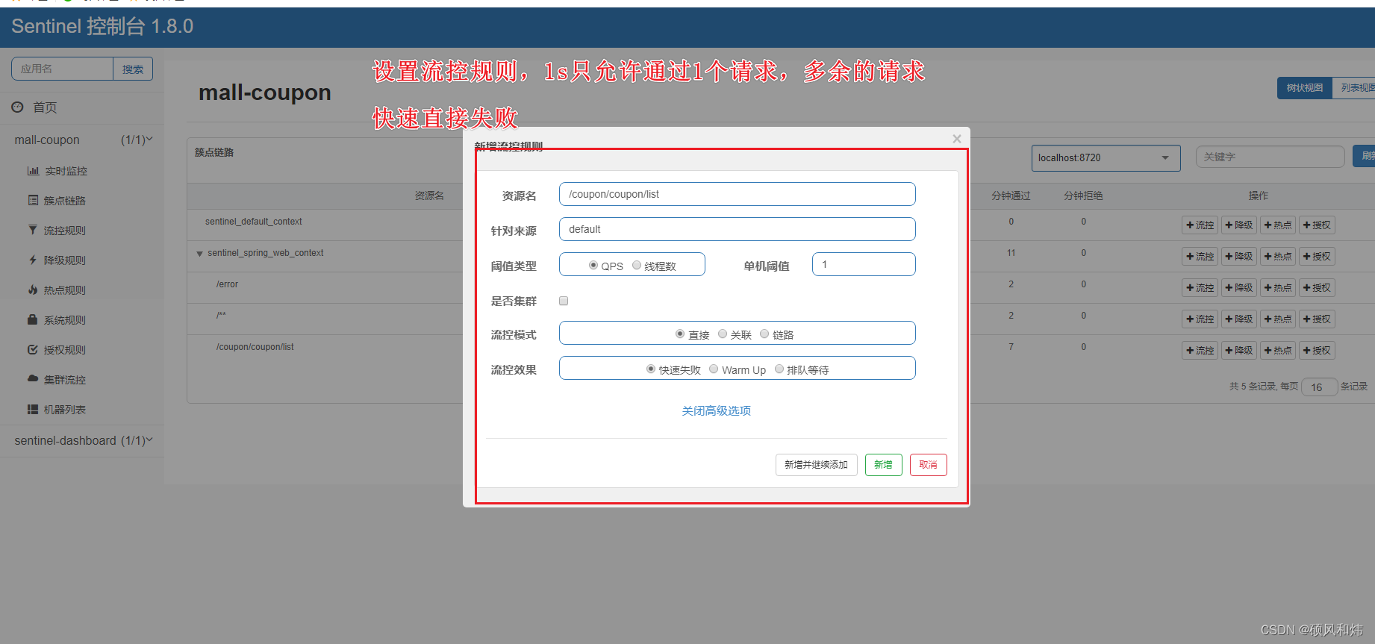
Task: Click the grid list icon for 机器列表
Action: (33, 409)
